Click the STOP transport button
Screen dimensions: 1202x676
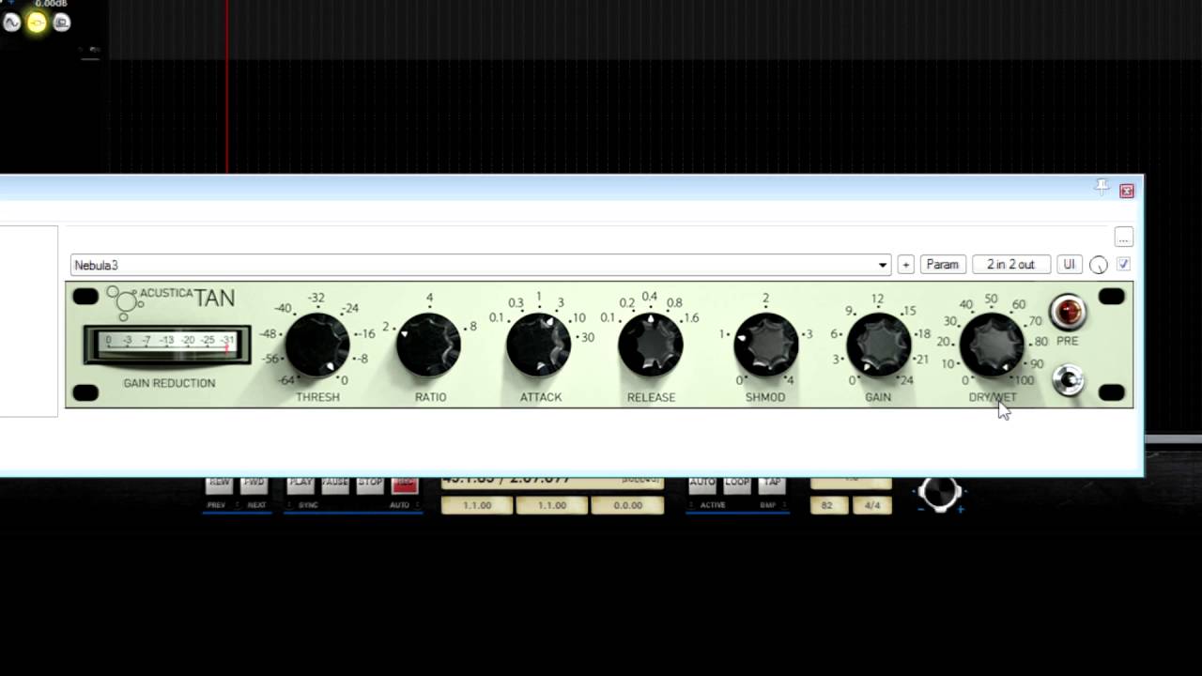pos(370,484)
